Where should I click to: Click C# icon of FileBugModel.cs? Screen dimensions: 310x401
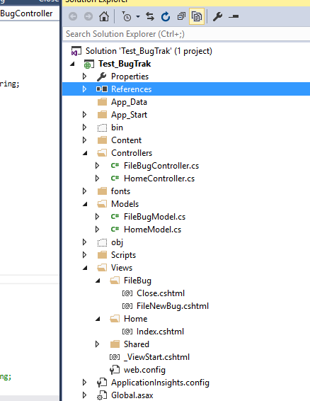(115, 216)
